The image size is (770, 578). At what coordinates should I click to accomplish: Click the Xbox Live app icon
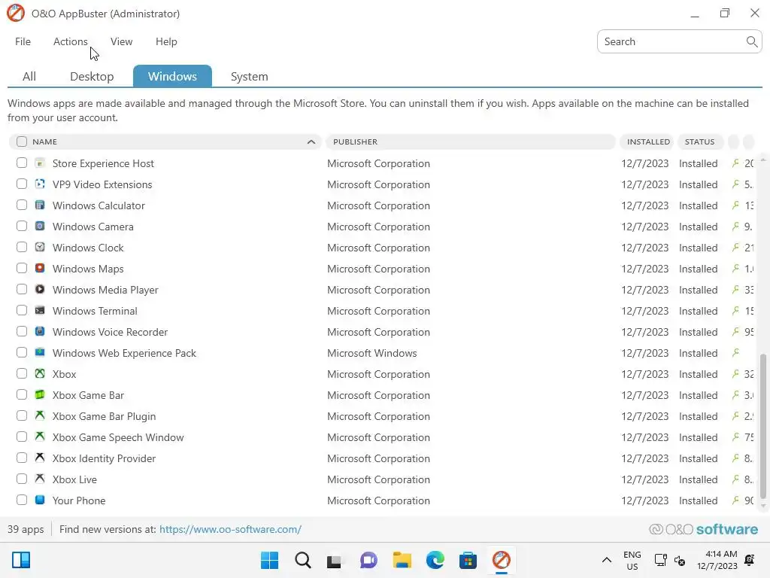(x=40, y=479)
